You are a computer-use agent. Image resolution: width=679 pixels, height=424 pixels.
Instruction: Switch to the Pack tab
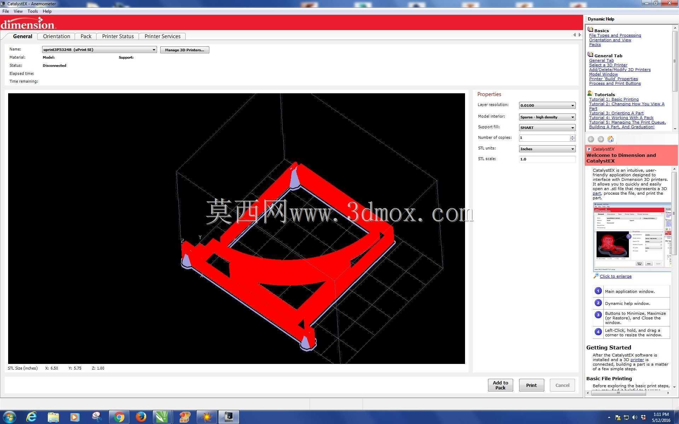(x=86, y=36)
